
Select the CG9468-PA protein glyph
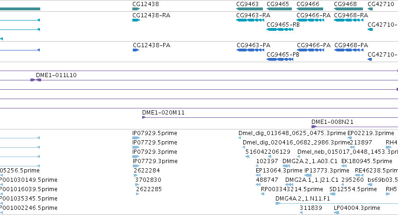coord(348,50)
